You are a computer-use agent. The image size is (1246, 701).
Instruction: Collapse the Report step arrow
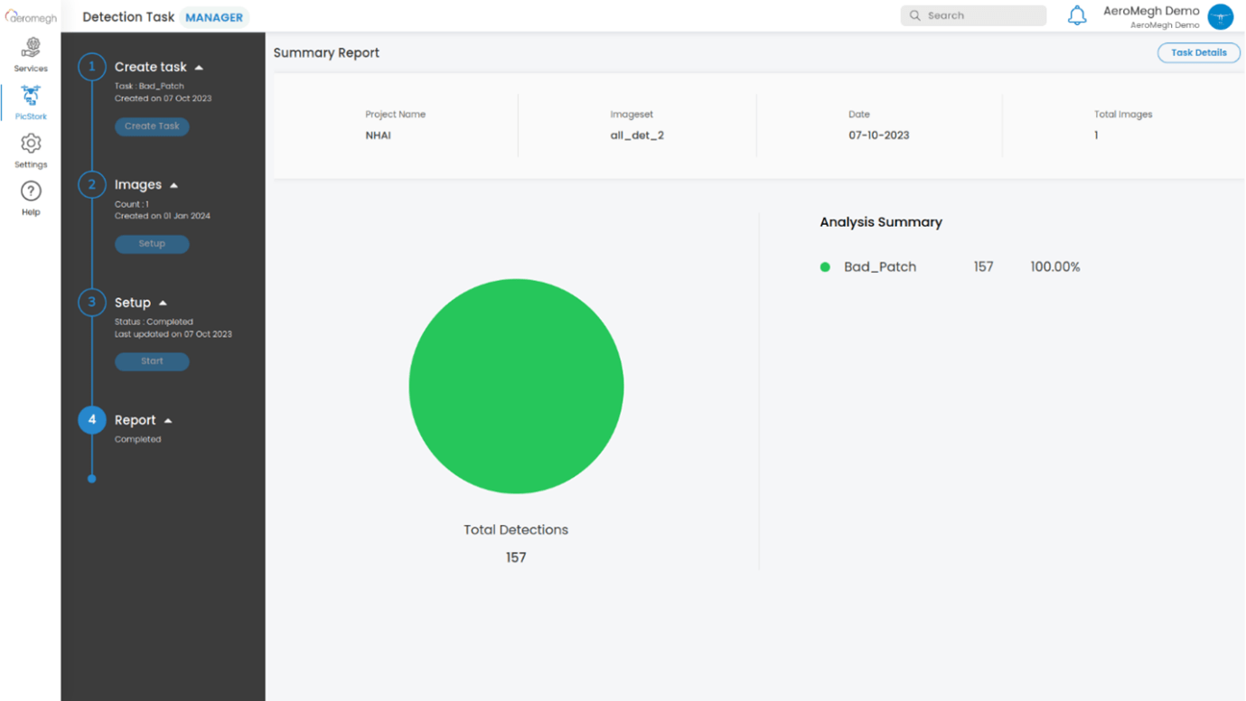click(168, 421)
